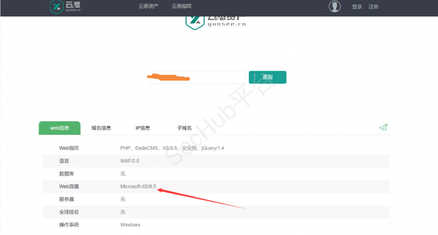Viewport: 438px width, 235px height.
Task: Click the user avatar icon
Action: (x=335, y=7)
